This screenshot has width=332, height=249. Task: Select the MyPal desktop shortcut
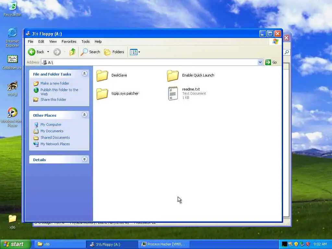pyautogui.click(x=12, y=89)
